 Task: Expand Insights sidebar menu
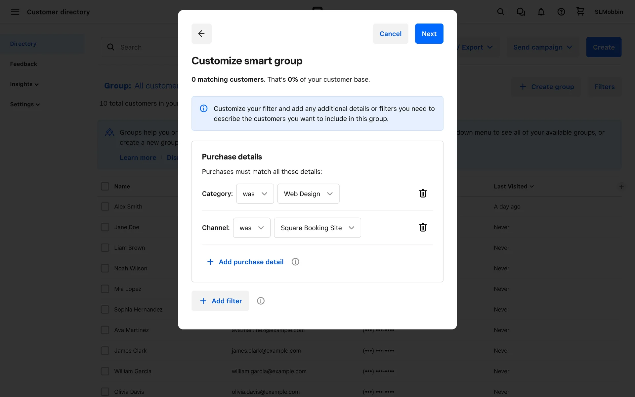24,84
